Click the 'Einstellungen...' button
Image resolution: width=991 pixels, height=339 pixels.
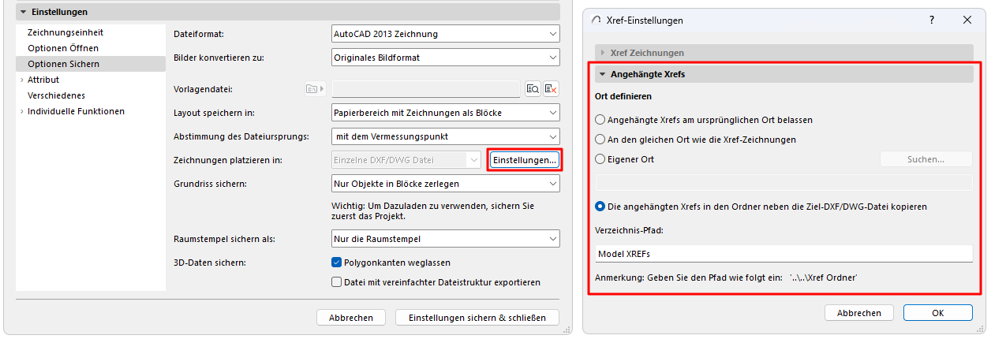tap(525, 160)
